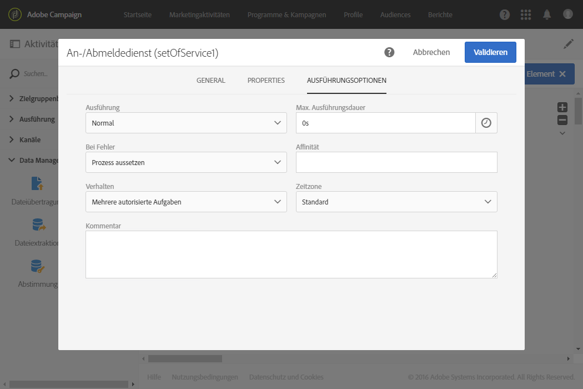Switch to the GENERAL tab
This screenshot has height=389, width=583.
pyautogui.click(x=211, y=81)
